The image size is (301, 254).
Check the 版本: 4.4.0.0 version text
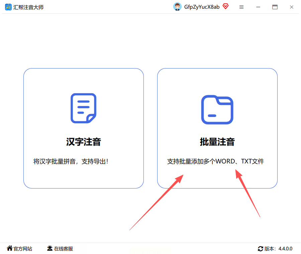(x=278, y=249)
